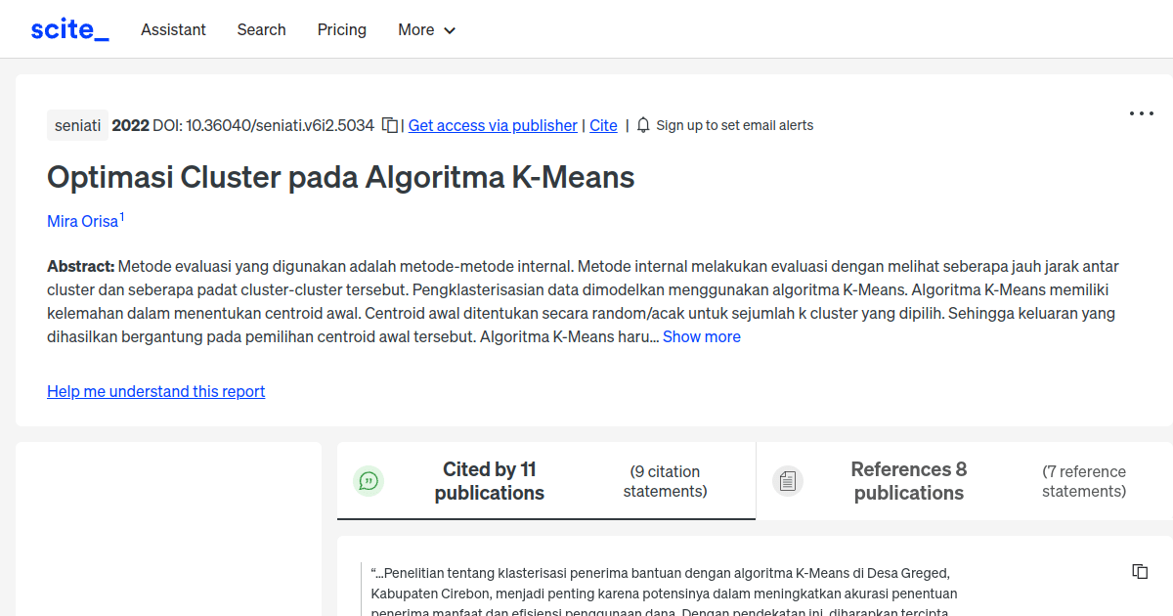Open author profile for Mira Orisa
Image resolution: width=1173 pixels, height=616 pixels.
click(x=82, y=221)
